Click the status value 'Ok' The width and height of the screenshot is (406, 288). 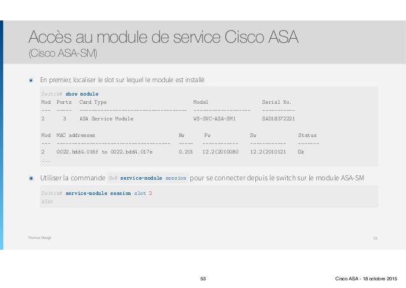pos(300,152)
